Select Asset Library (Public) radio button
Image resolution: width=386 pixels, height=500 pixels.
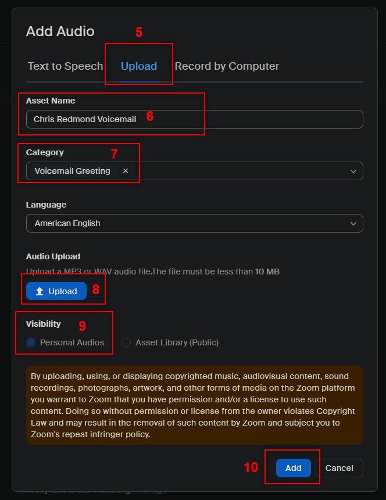(x=126, y=342)
